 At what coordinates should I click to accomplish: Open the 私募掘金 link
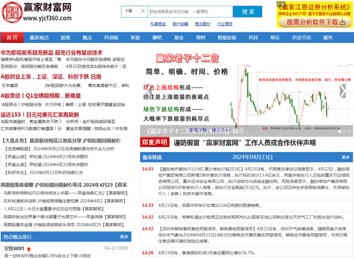tap(158, 24)
